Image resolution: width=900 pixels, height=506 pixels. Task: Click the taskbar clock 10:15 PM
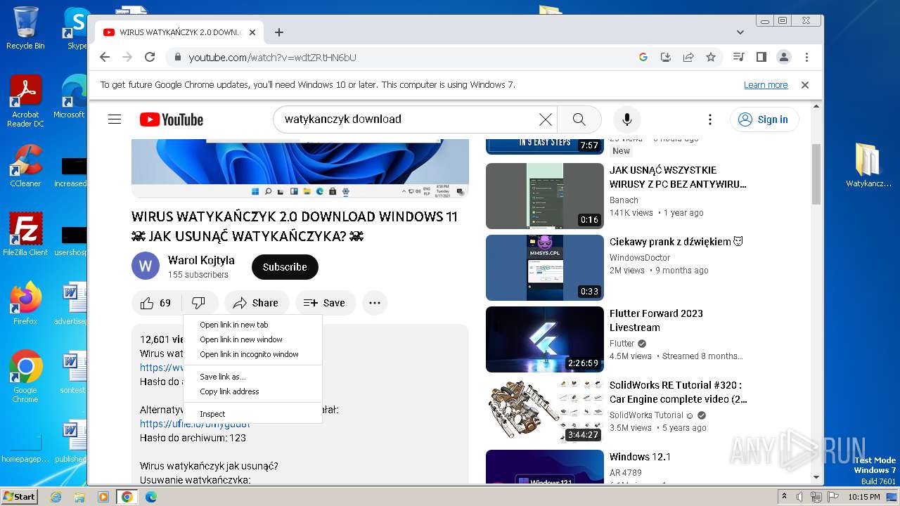pos(864,497)
